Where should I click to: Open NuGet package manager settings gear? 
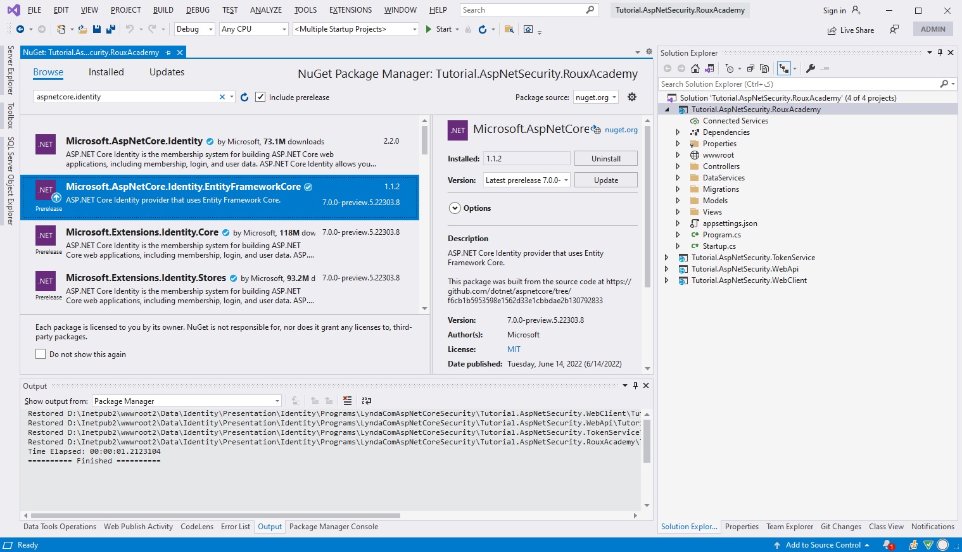pyautogui.click(x=631, y=96)
